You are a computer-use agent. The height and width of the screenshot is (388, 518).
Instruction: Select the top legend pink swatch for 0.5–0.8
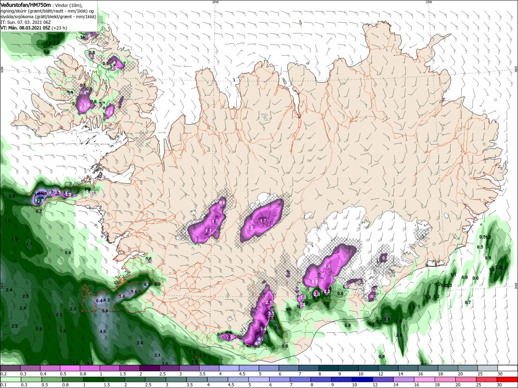click(x=70, y=368)
